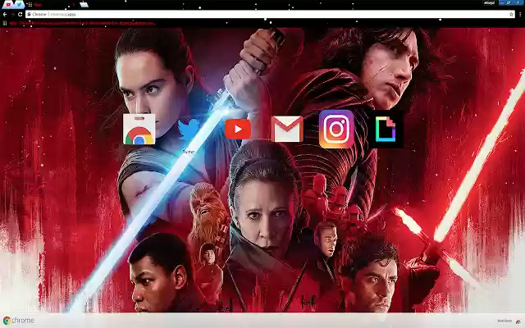The image size is (525, 328).
Task: Open the profile name button in the title bar
Action: [489, 2]
